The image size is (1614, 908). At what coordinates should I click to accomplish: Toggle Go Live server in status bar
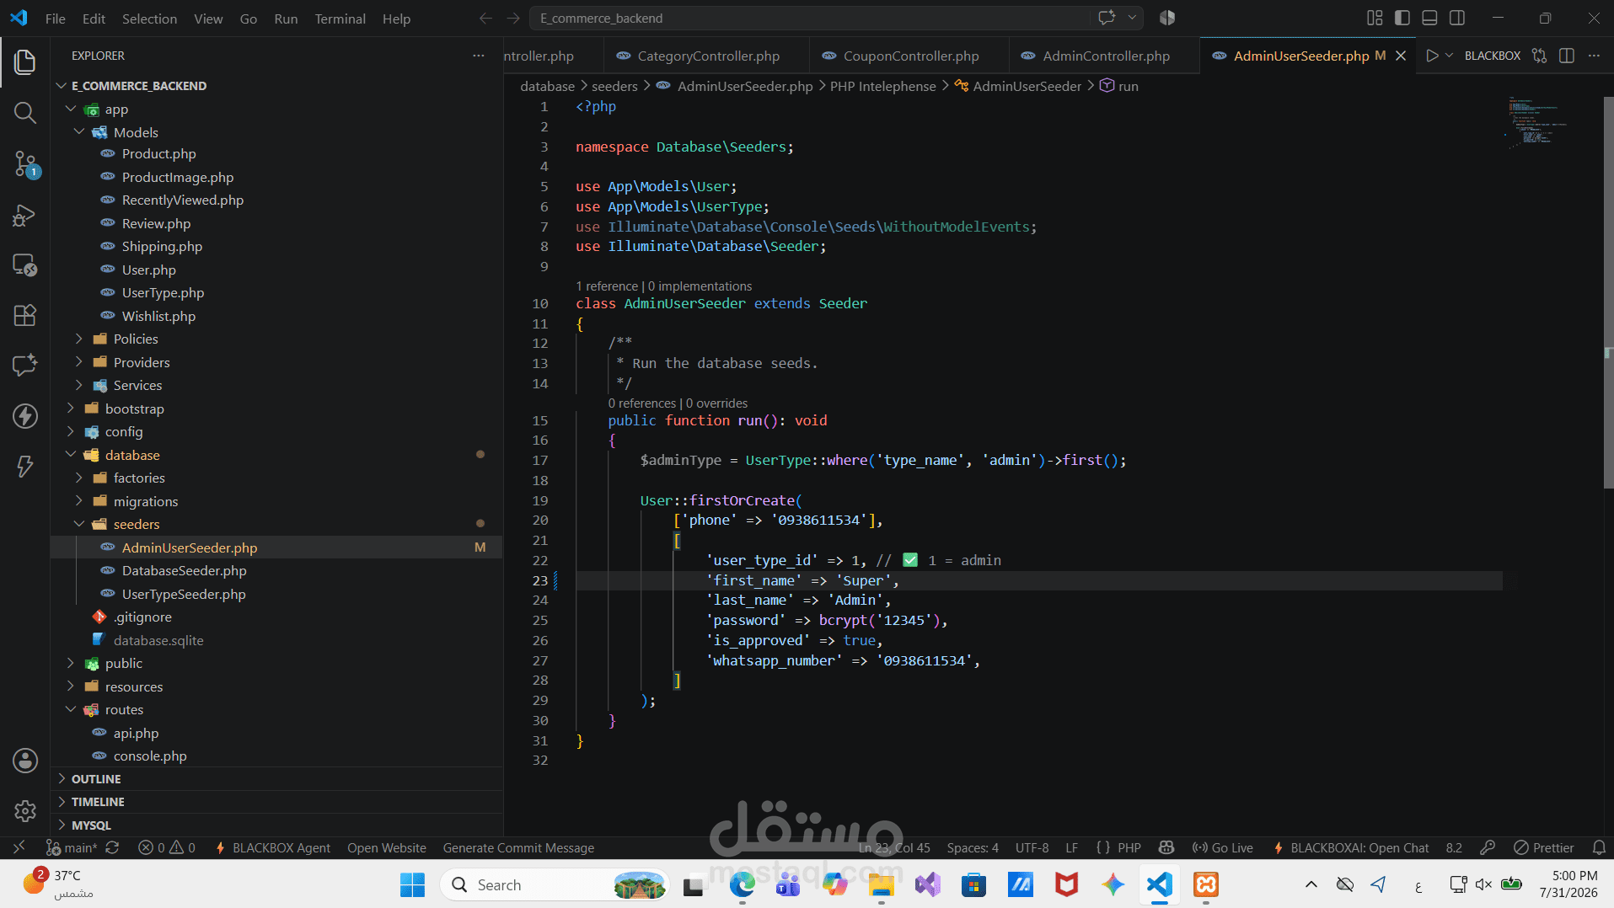tap(1222, 847)
